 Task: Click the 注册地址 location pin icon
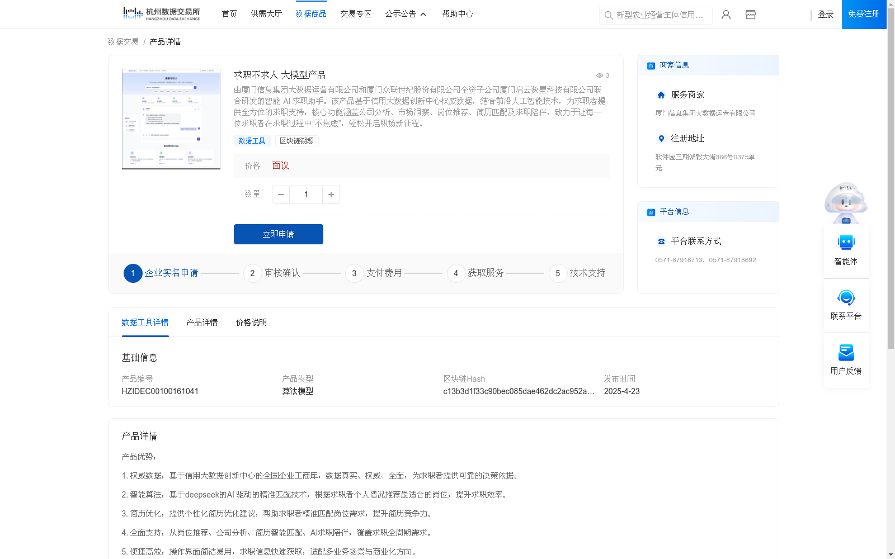pos(661,139)
